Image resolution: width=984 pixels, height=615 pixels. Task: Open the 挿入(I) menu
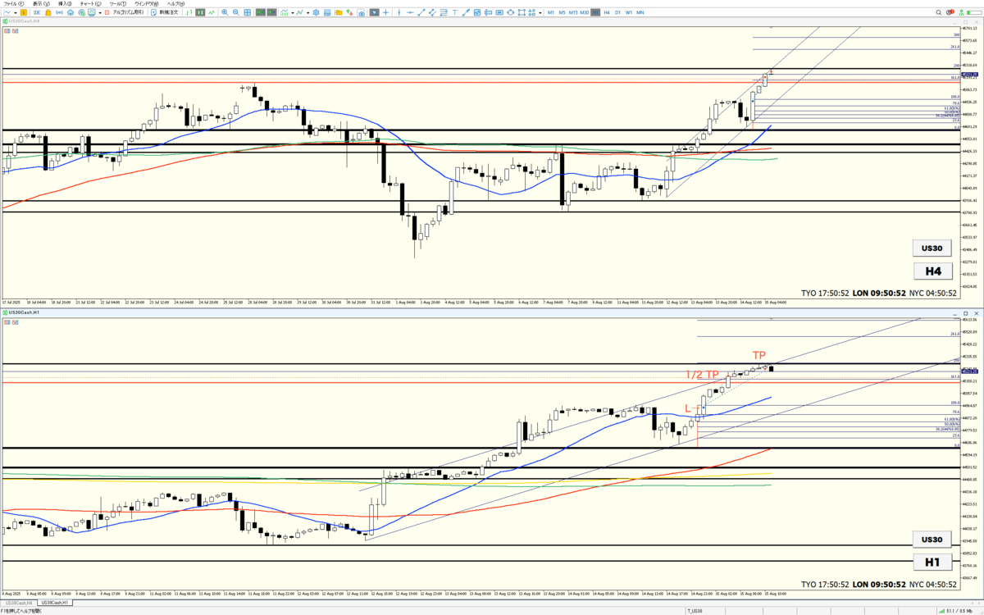click(65, 4)
